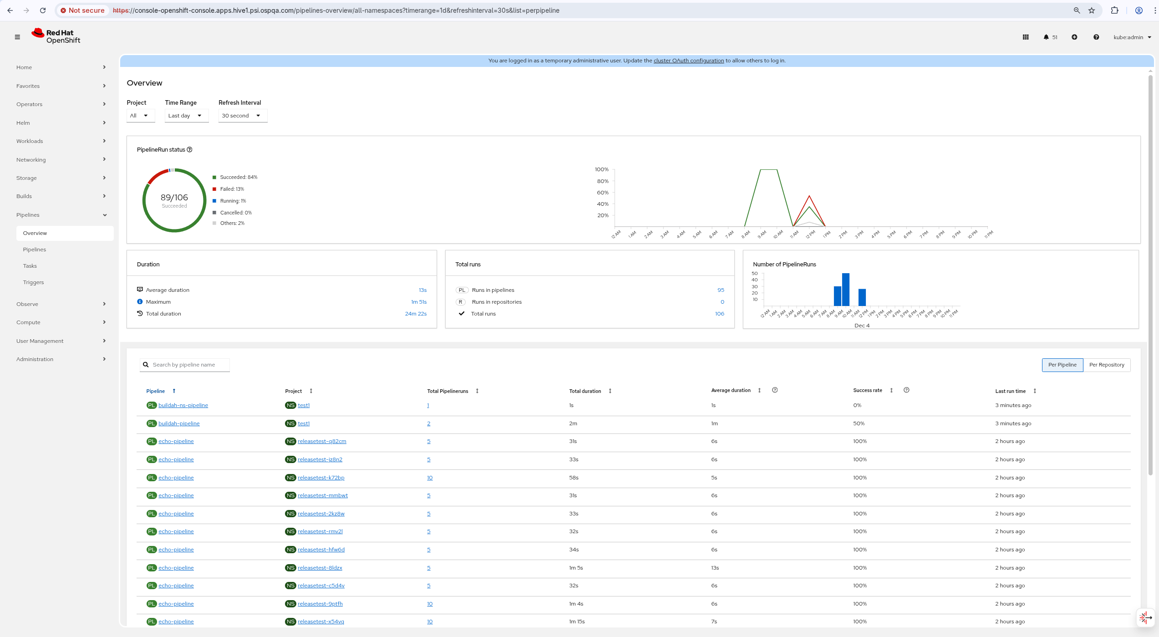
Task: Open the application launcher grid icon
Action: tap(1026, 37)
